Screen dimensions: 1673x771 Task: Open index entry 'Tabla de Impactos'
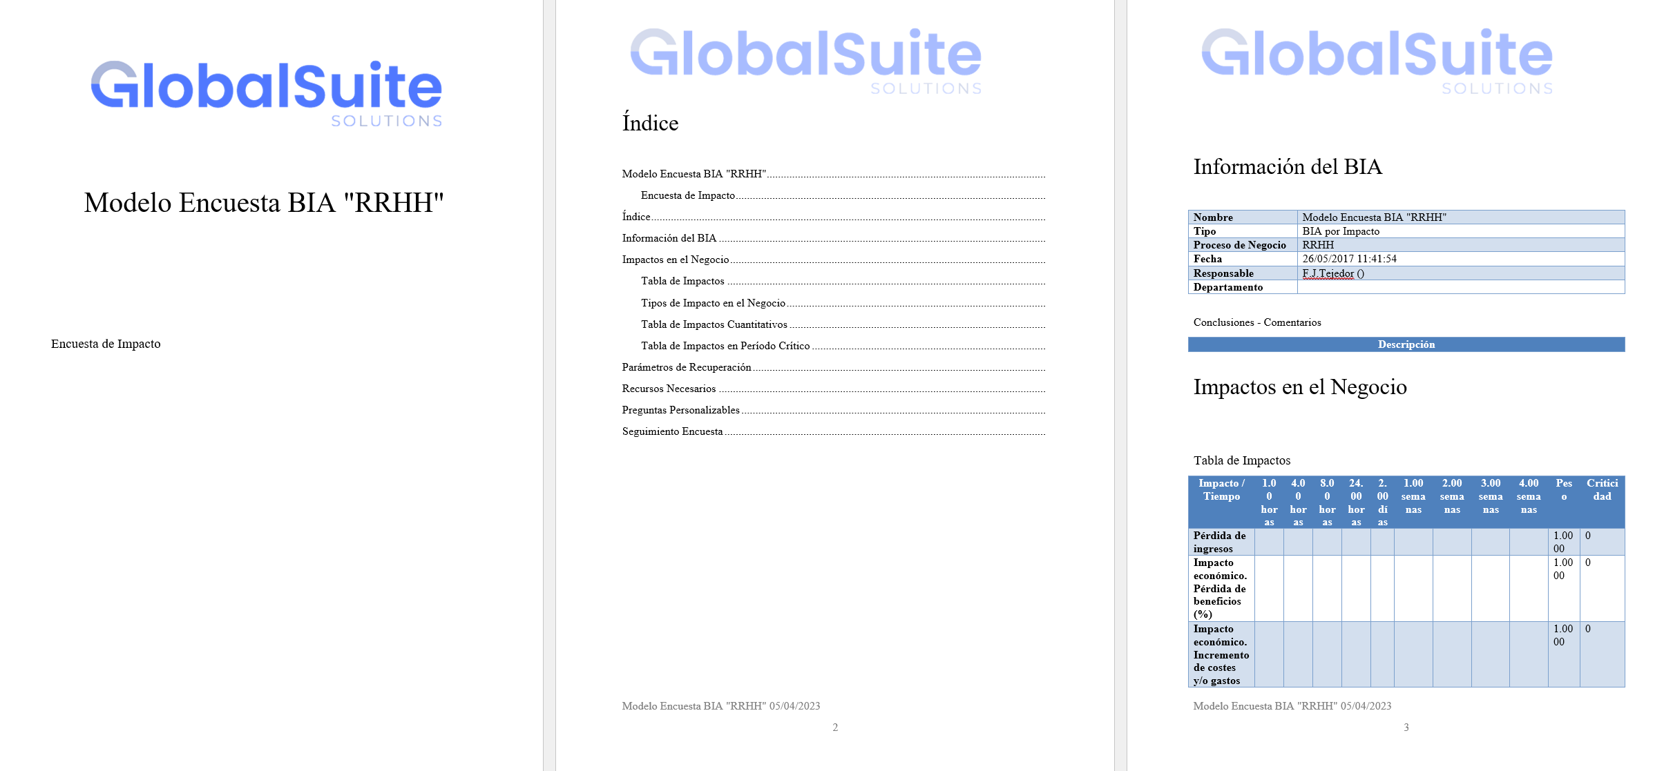point(843,281)
